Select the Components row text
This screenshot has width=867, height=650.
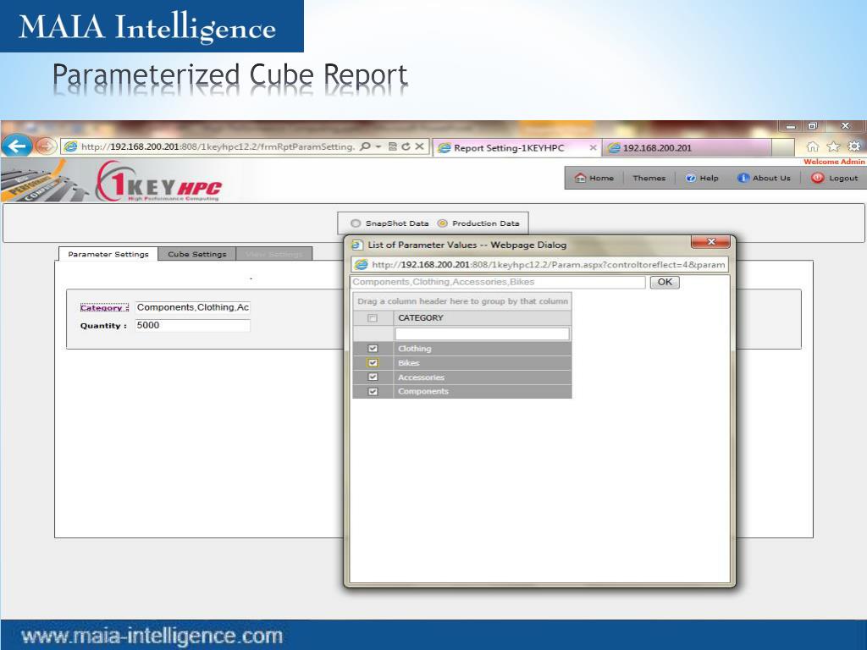pos(423,391)
